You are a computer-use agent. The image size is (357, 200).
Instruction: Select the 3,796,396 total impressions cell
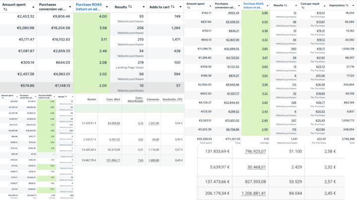[348, 139]
